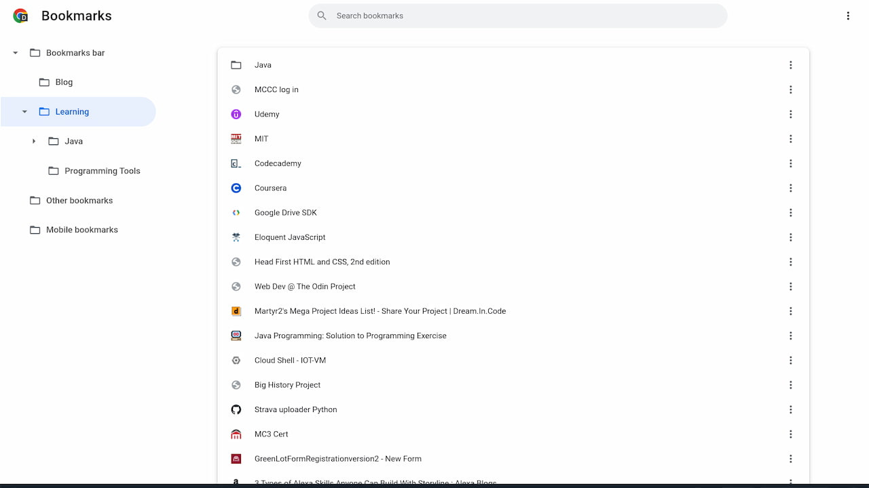Open more actions for Big History Project
Viewport: 869px width, 488px height.
point(790,385)
